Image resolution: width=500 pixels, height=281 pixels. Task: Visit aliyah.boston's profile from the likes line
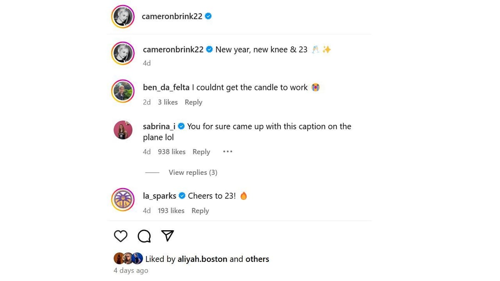pyautogui.click(x=203, y=259)
